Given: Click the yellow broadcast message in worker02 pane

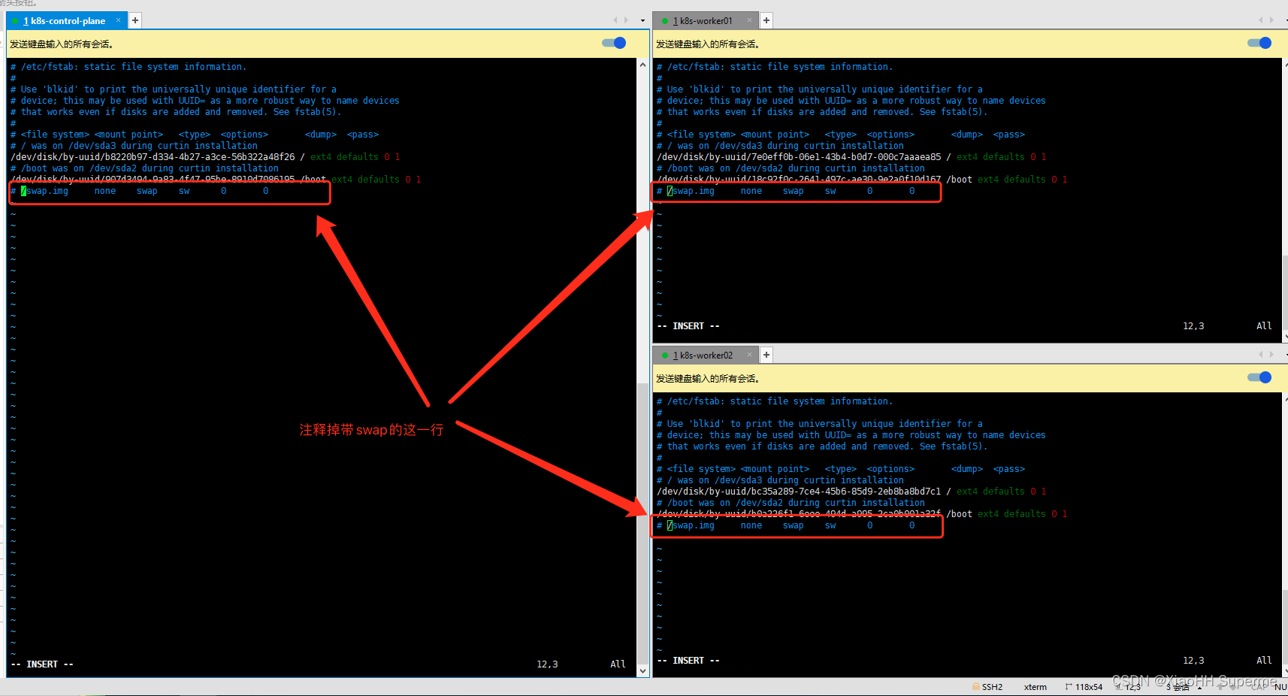Looking at the screenshot, I should point(708,379).
